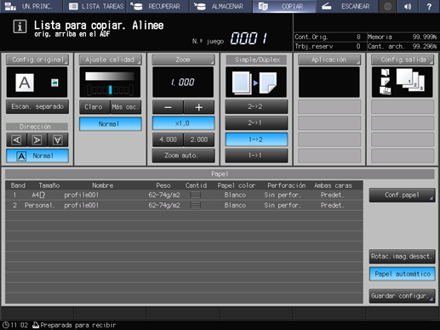Screen dimensions: 440x330
Task: Open help with the question mark icon
Action: [x=429, y=6]
